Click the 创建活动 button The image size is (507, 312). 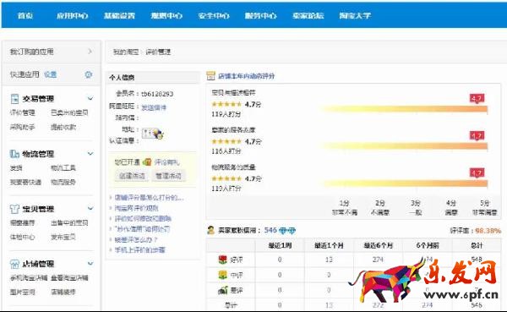(x=132, y=176)
